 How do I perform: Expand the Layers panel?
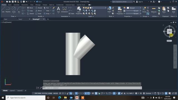[x=91, y=16]
